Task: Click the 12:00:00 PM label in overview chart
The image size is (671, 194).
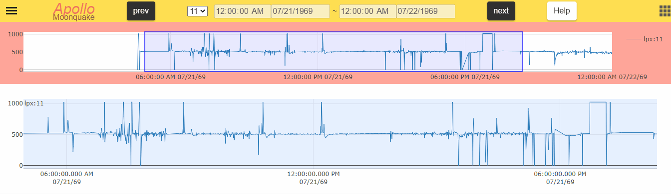Action: click(318, 77)
